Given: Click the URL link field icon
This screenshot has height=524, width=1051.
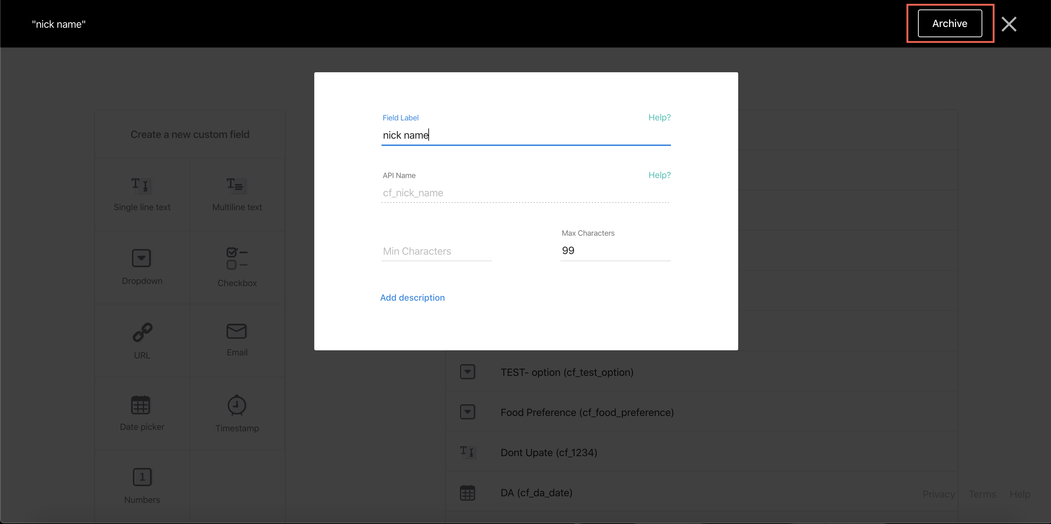Looking at the screenshot, I should (143, 332).
